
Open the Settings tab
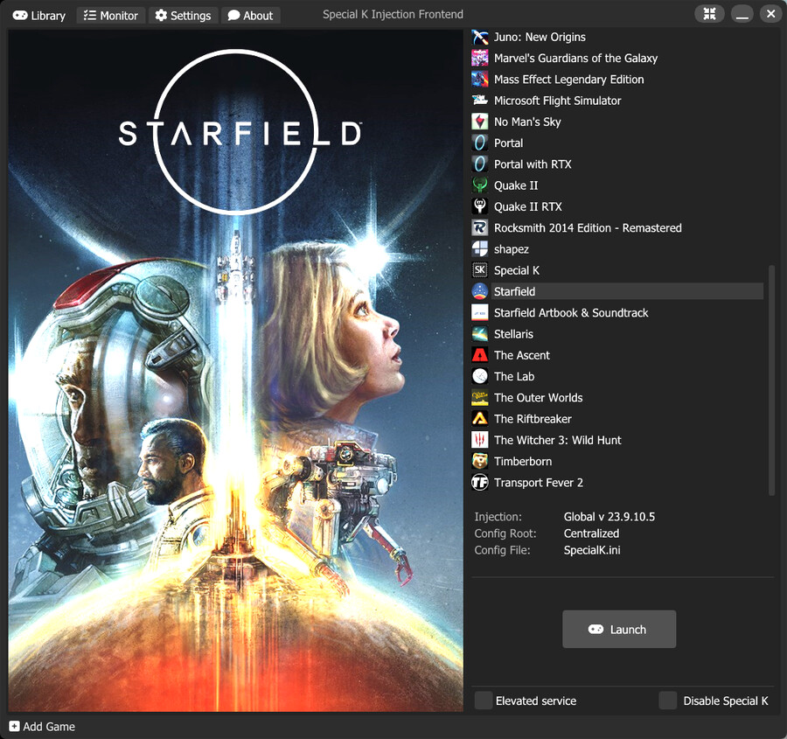click(184, 16)
